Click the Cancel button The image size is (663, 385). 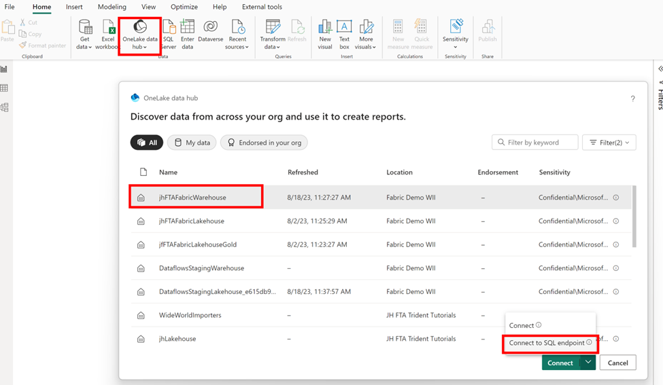click(x=617, y=363)
